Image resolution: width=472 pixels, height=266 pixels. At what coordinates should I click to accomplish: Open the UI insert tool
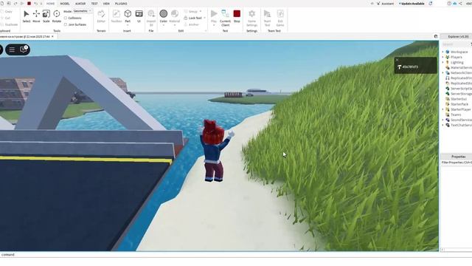(139, 16)
